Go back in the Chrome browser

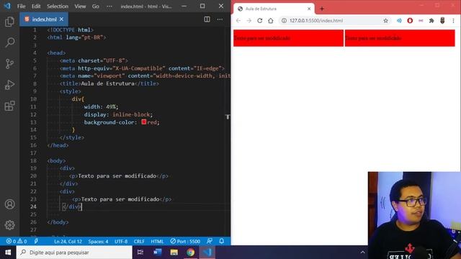[238, 21]
